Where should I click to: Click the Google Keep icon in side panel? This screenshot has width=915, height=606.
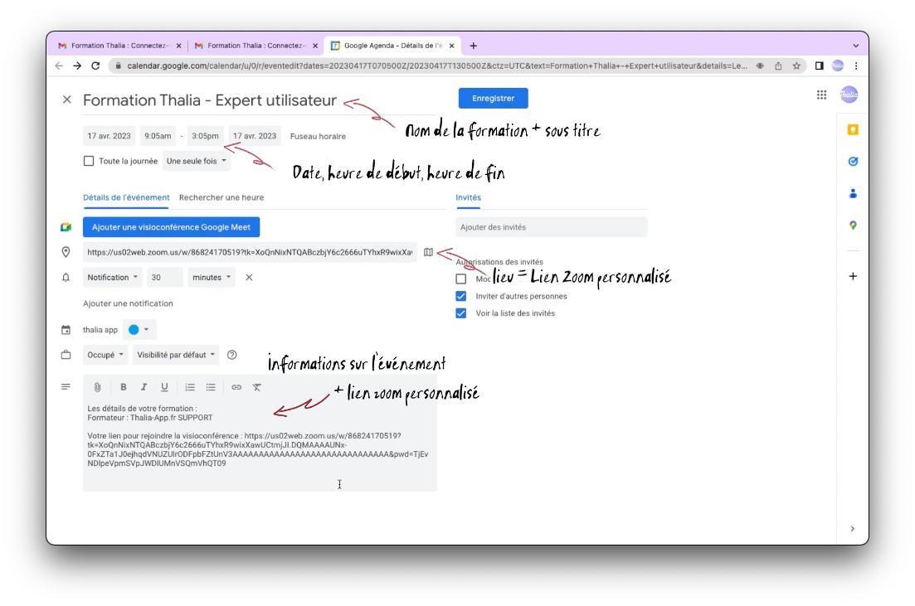tap(853, 130)
